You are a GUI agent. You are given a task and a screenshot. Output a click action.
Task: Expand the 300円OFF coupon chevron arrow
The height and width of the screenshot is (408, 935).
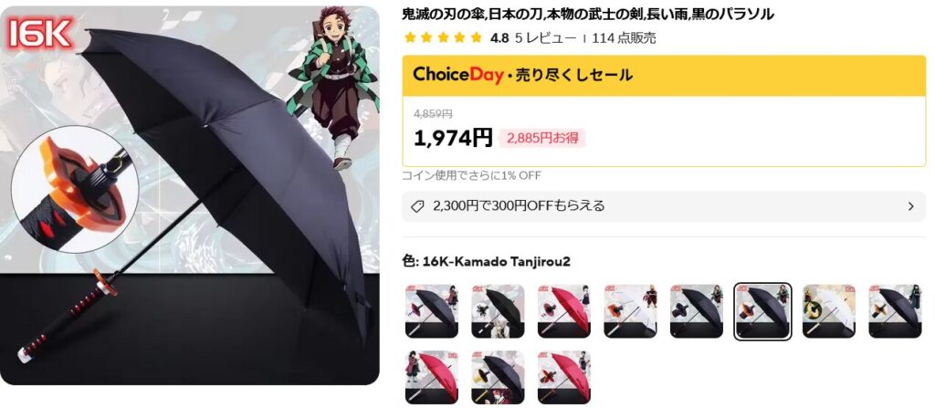coord(910,206)
